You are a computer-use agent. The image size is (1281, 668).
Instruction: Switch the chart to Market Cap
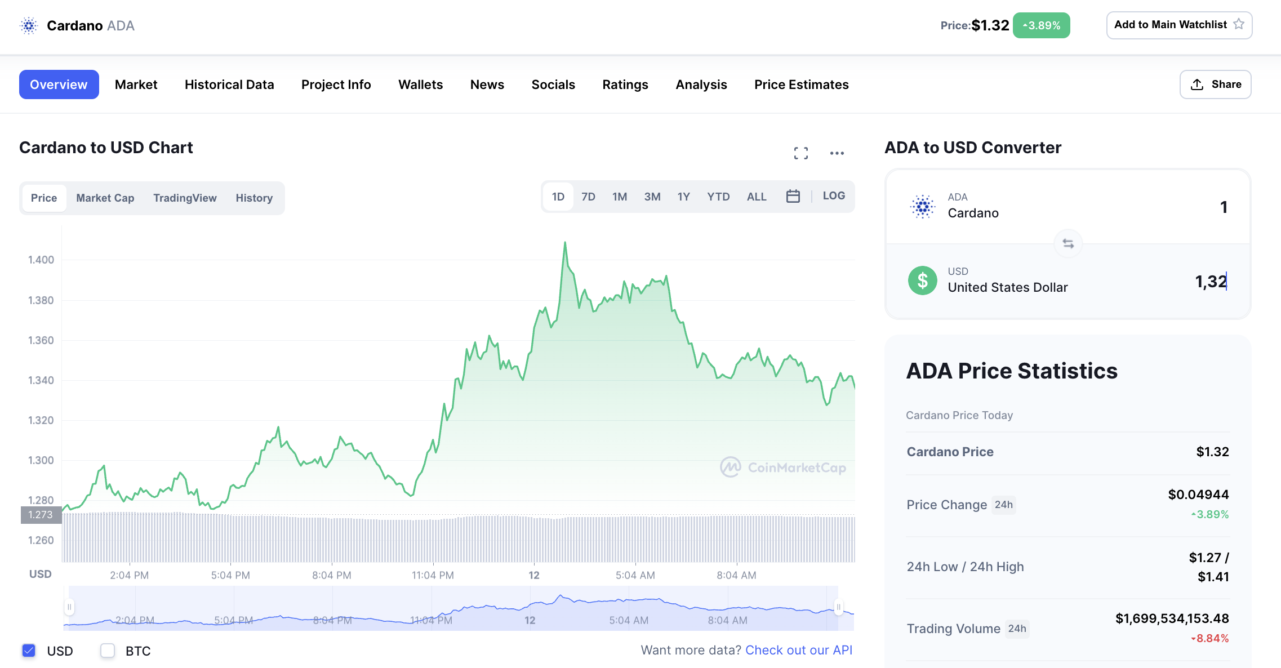(x=105, y=198)
